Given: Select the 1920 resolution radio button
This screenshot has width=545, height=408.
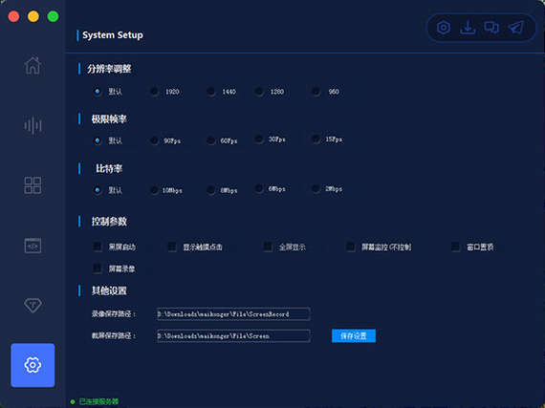Looking at the screenshot, I should coord(154,92).
